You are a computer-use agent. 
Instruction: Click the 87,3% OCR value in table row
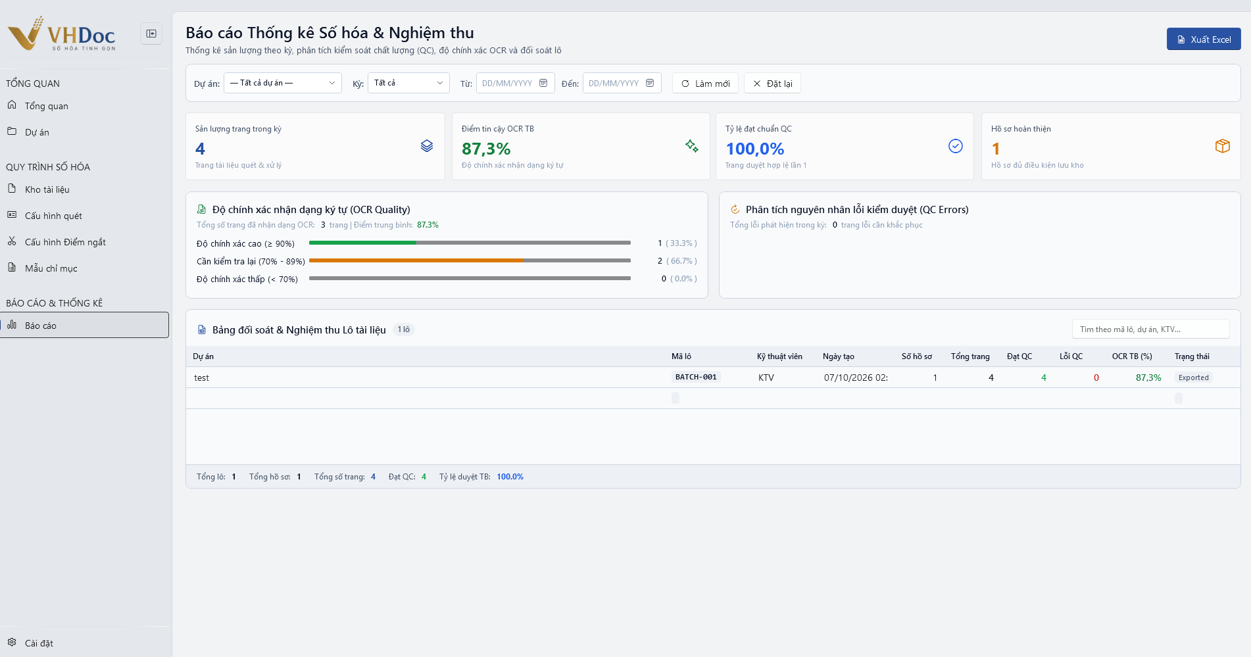pos(1148,377)
